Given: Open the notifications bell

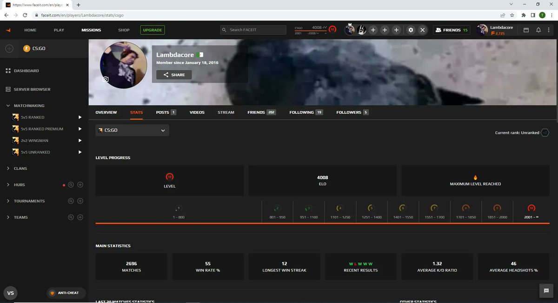Looking at the screenshot, I should [x=538, y=30].
